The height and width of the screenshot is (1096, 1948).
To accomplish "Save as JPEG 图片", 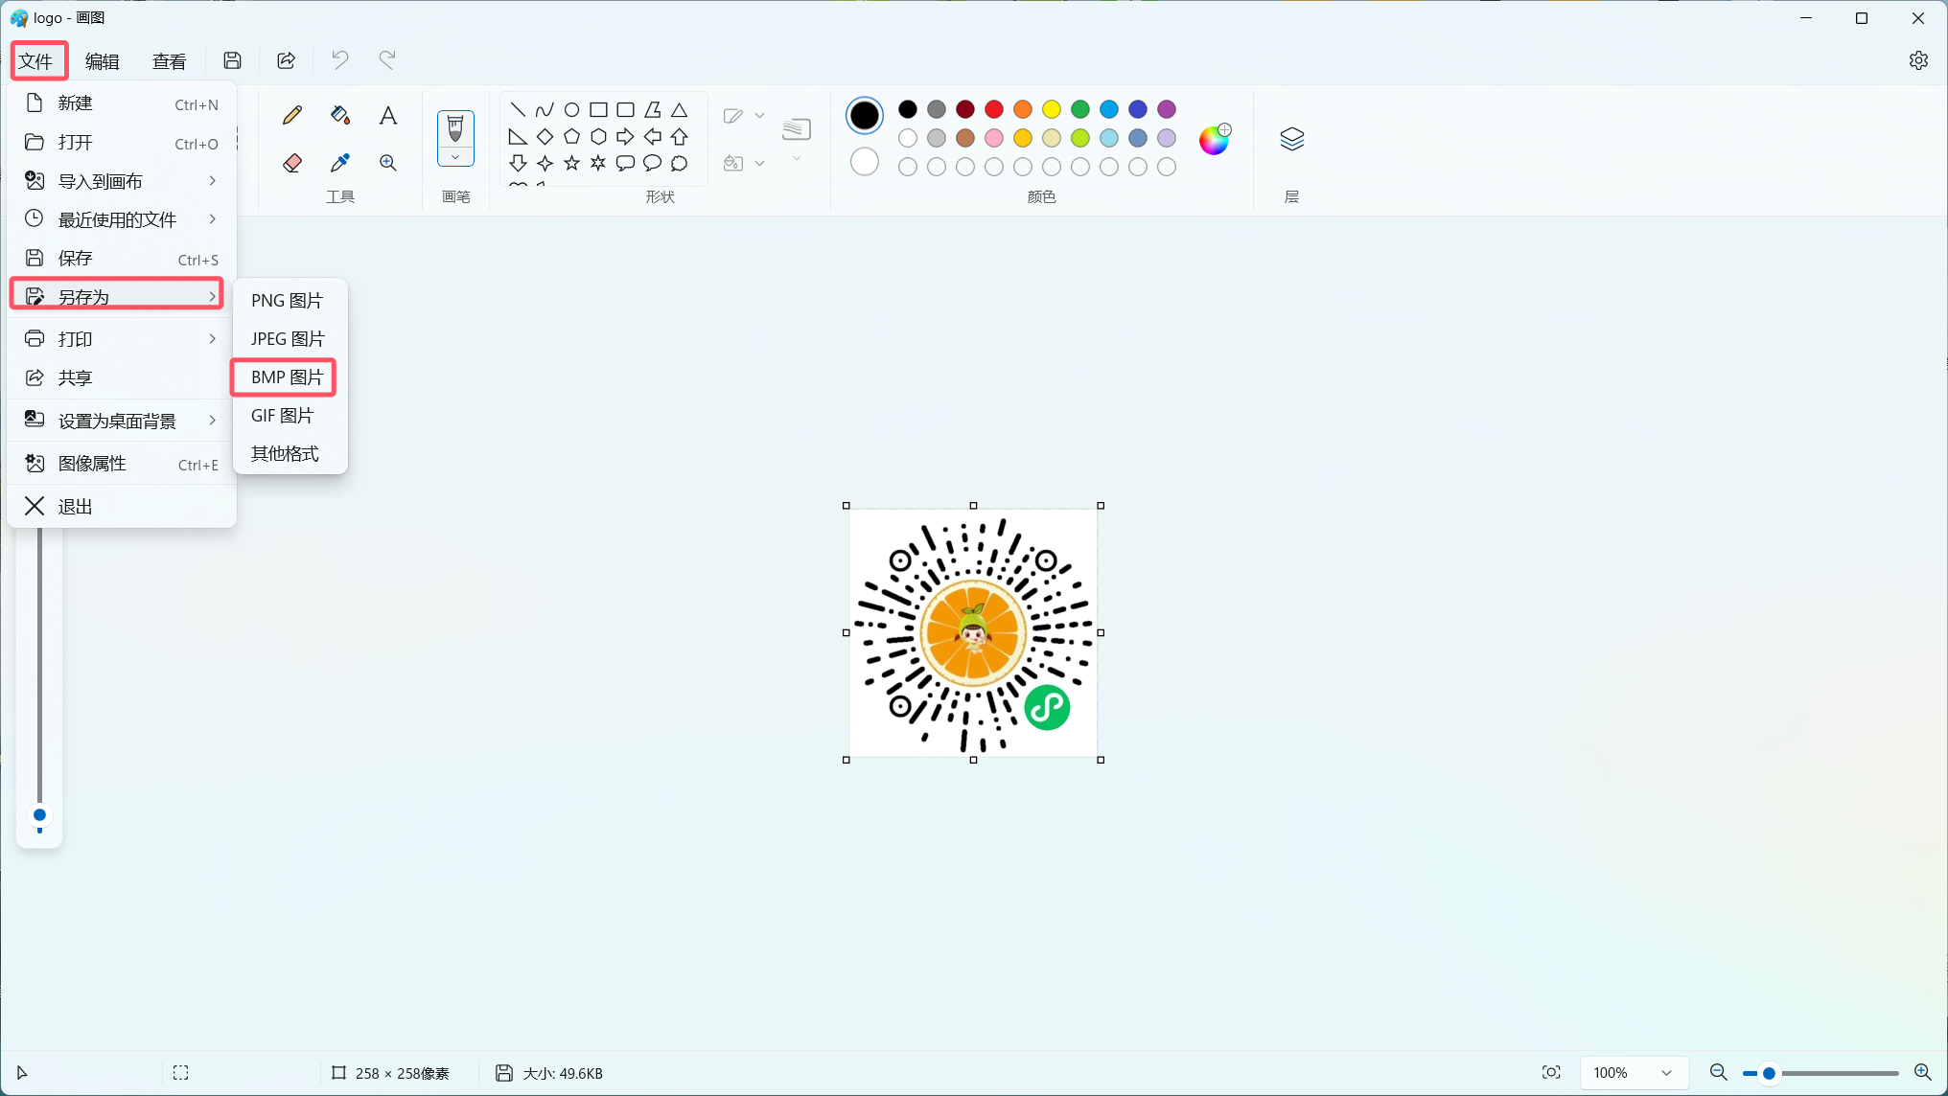I will [x=290, y=339].
